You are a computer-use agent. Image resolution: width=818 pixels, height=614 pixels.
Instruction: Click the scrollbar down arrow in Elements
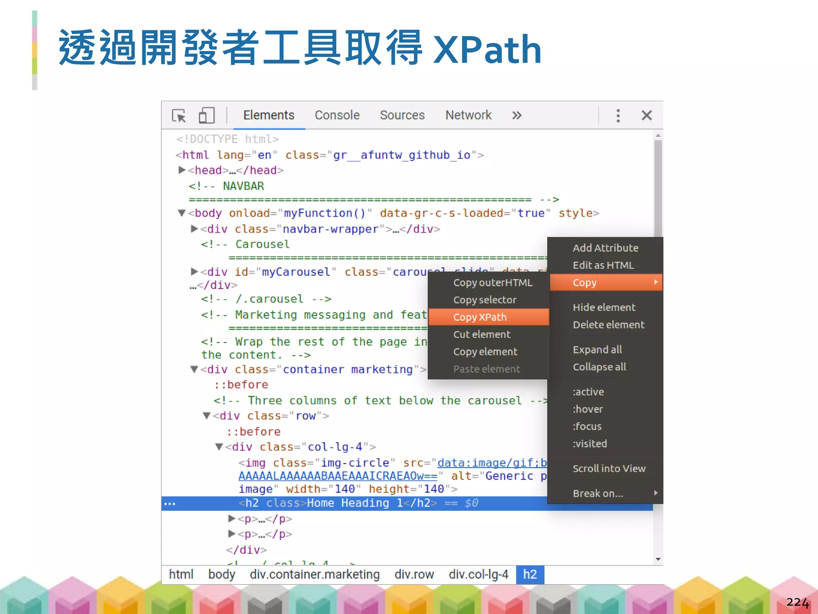tap(658, 559)
